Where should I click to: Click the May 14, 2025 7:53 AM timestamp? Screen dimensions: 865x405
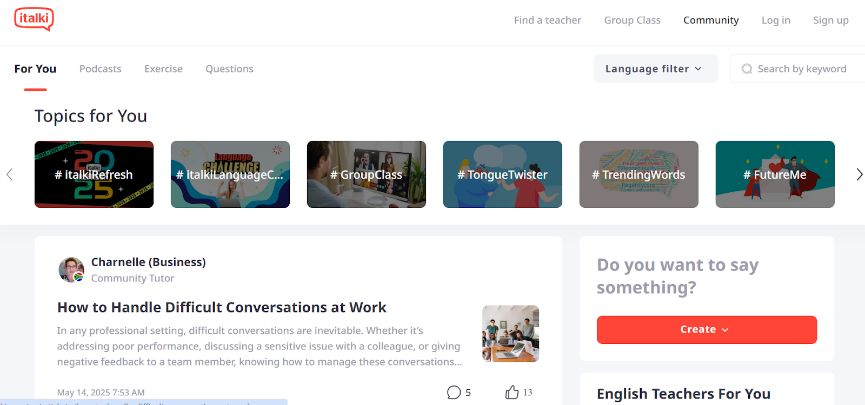(x=101, y=393)
